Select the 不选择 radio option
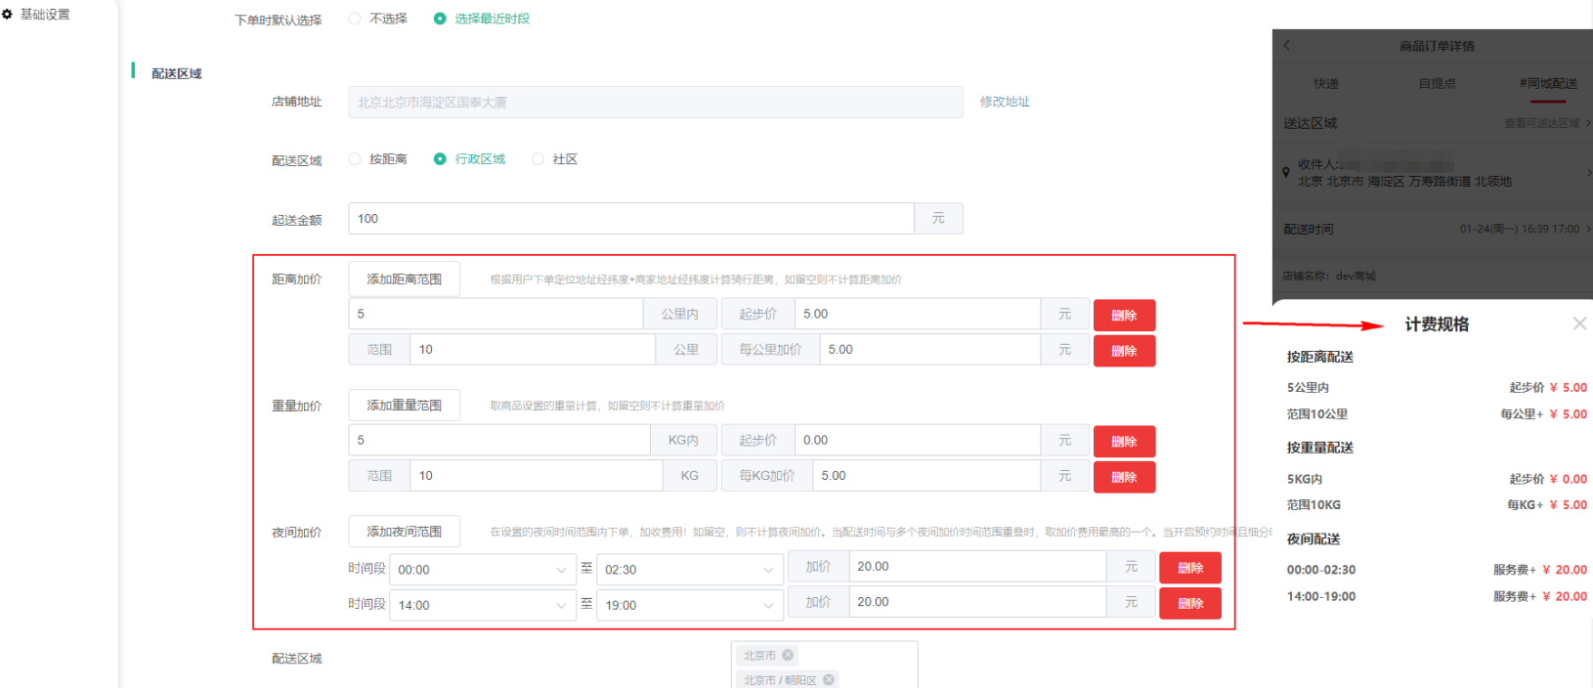This screenshot has width=1593, height=688. tap(355, 19)
